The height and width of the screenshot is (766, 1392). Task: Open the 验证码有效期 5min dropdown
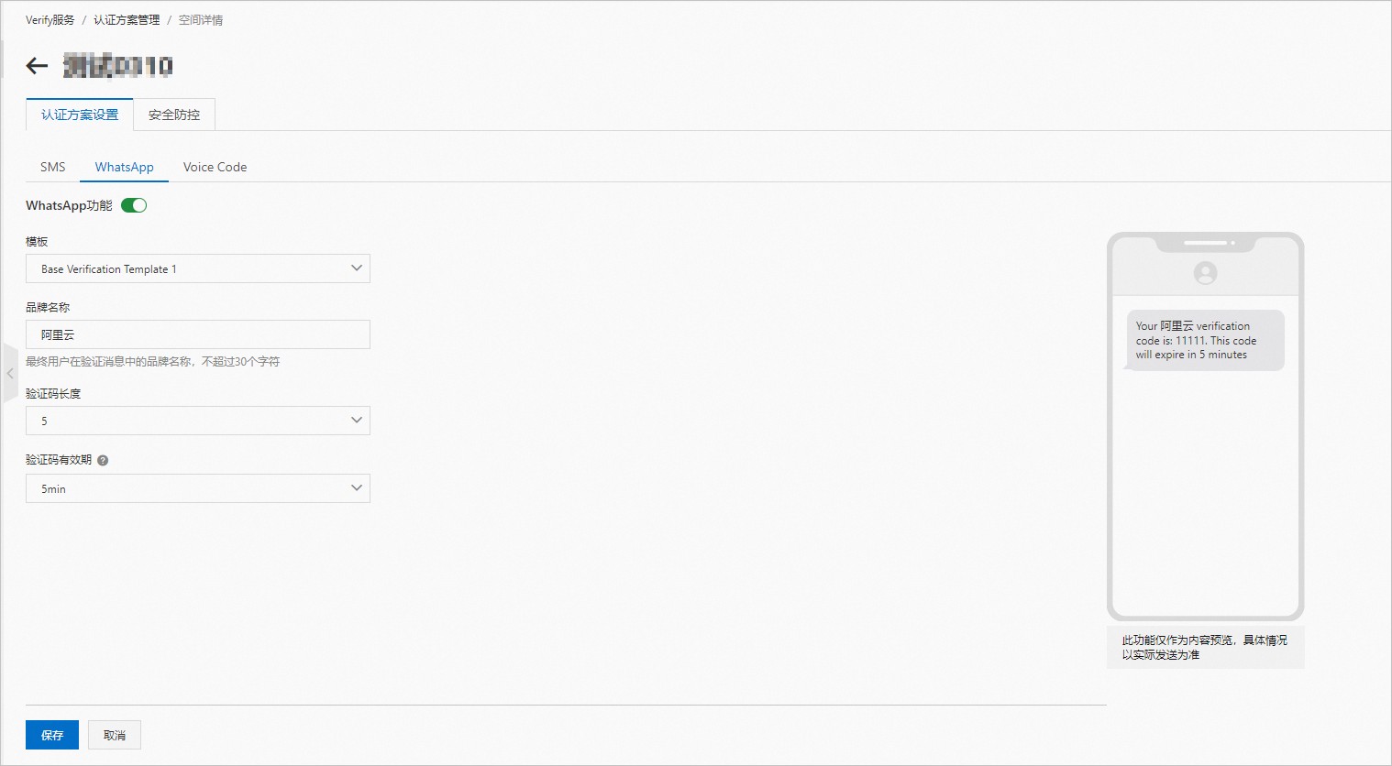[x=197, y=488]
